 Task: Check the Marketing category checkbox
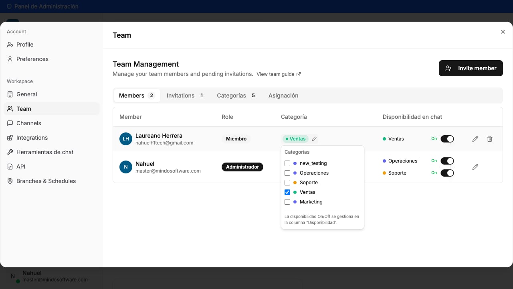click(x=287, y=202)
